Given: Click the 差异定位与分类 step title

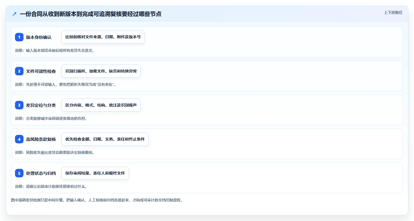Looking at the screenshot, I should [x=41, y=105].
